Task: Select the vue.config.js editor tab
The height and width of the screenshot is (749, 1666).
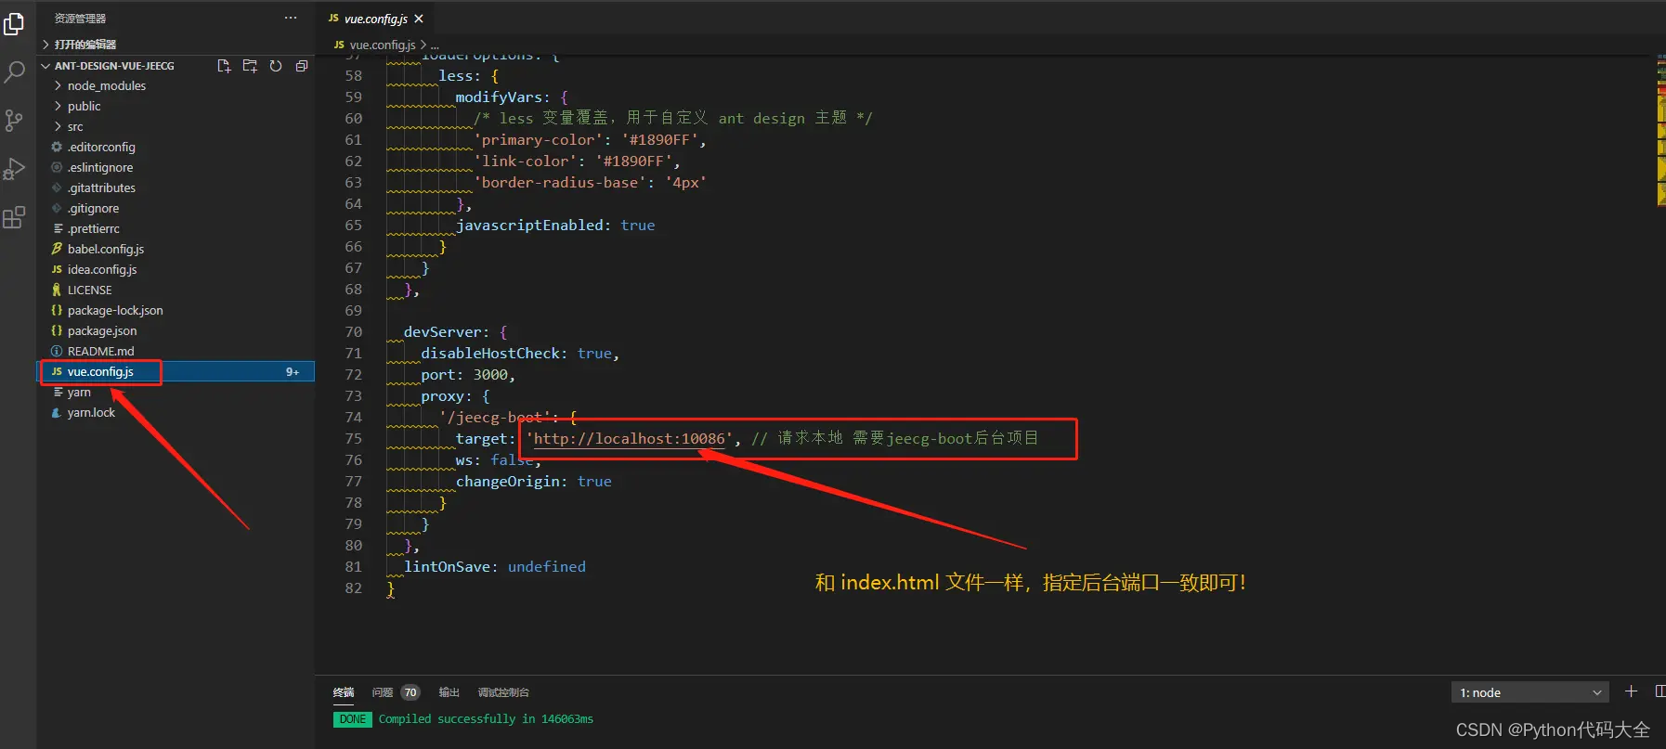Action: (375, 19)
